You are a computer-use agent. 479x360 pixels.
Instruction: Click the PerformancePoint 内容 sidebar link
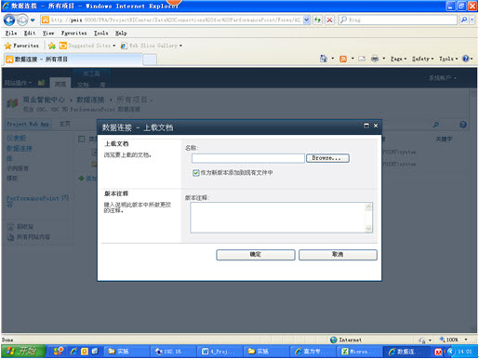[37, 201]
